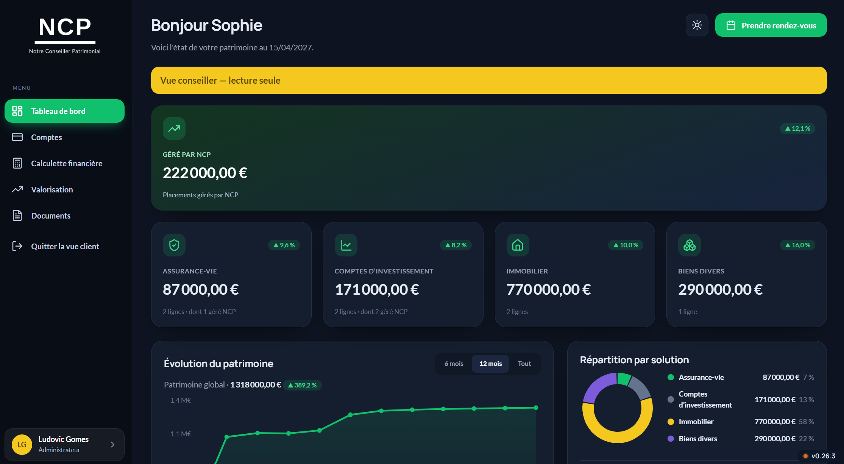Click the Calculette financière calculator icon
This screenshot has height=464, width=844.
pos(17,163)
